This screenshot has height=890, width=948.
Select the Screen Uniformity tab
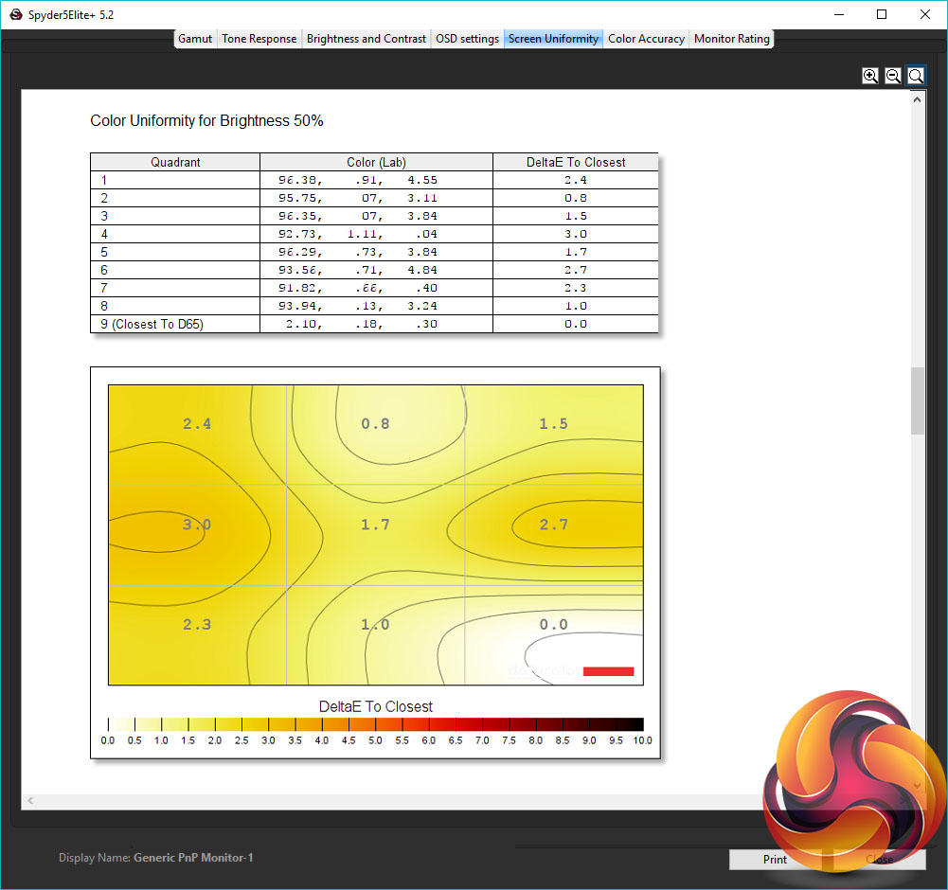[553, 39]
